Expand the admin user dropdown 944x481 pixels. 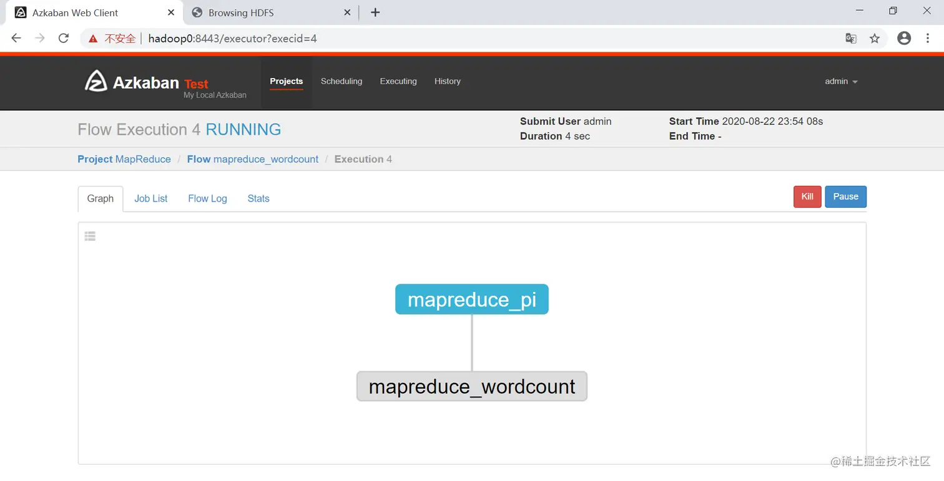pyautogui.click(x=841, y=81)
